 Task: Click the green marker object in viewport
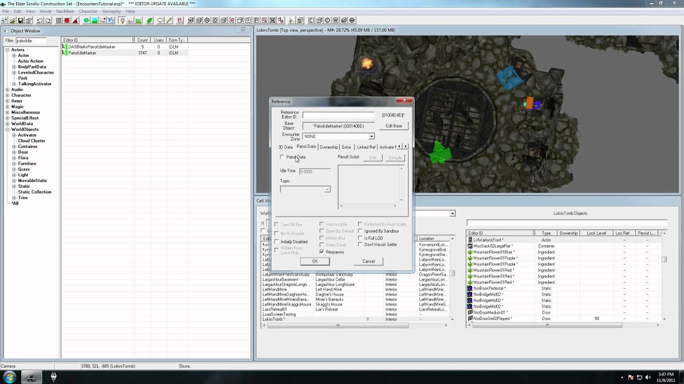440,151
